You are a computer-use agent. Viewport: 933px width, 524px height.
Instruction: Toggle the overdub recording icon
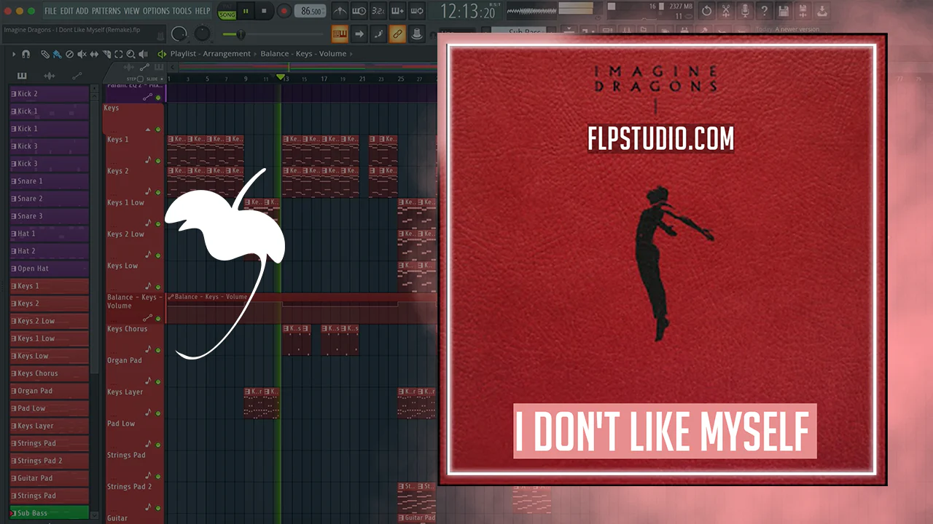click(397, 11)
